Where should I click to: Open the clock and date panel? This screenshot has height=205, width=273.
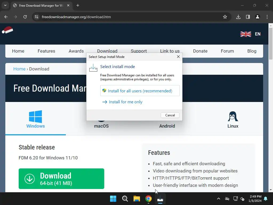point(255,199)
